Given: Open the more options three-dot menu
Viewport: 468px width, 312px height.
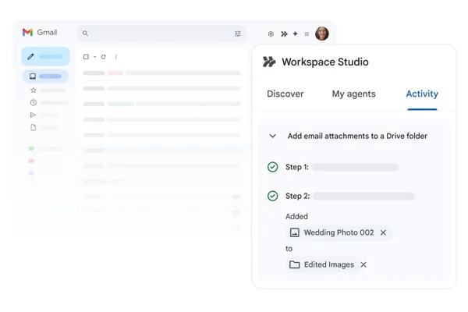Looking at the screenshot, I should [x=115, y=57].
